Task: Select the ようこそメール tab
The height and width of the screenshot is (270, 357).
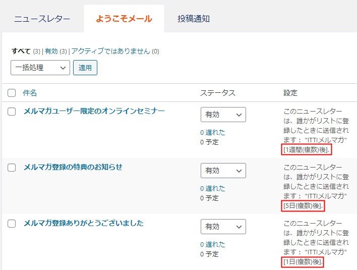Action: (x=124, y=19)
